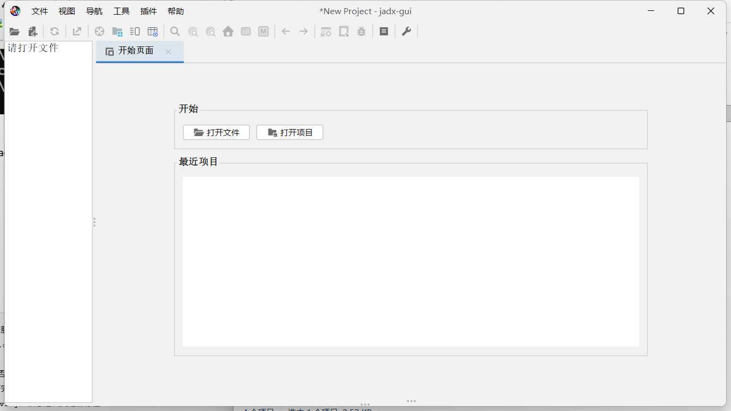Viewport: 731px width, 411px height.
Task: Click the vertical split-pane handle dots
Action: coord(94,222)
